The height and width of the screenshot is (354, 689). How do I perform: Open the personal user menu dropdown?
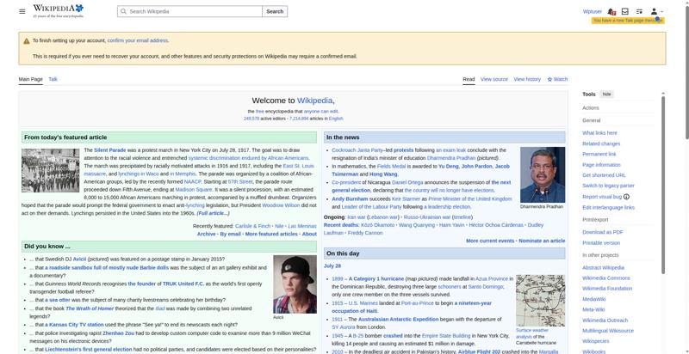(x=656, y=11)
